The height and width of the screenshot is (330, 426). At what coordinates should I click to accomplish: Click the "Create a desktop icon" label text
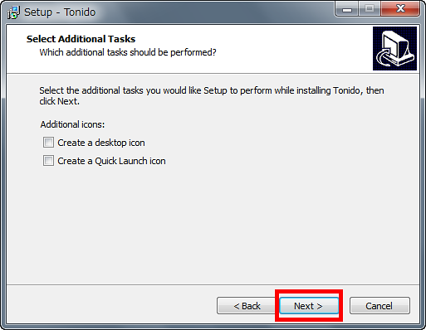pos(101,143)
